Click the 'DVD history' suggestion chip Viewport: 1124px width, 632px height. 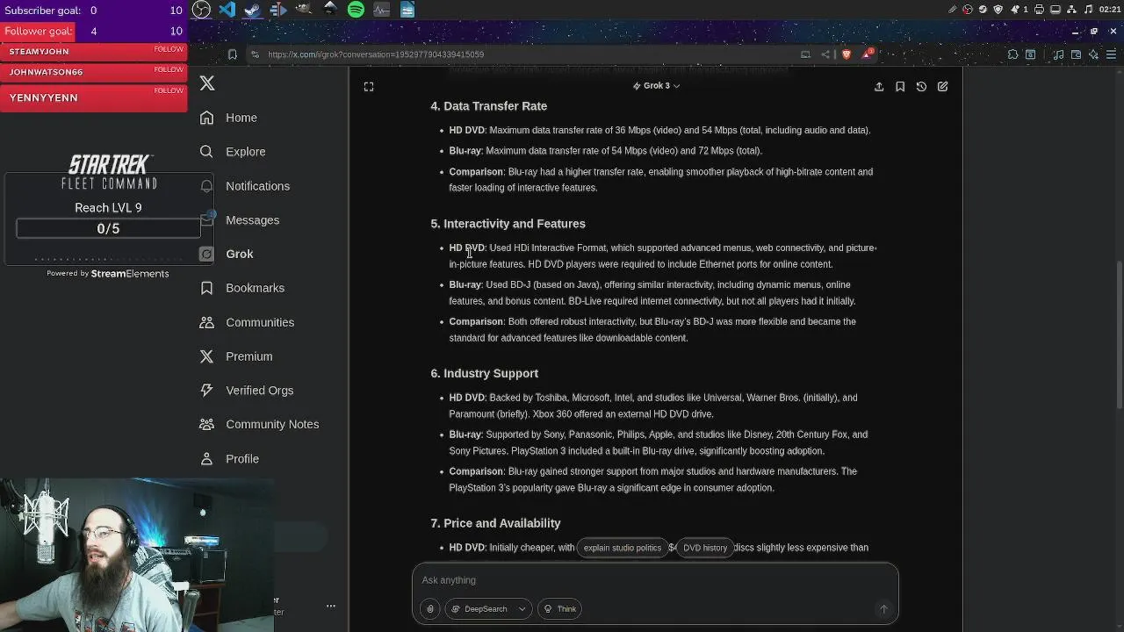(x=705, y=548)
